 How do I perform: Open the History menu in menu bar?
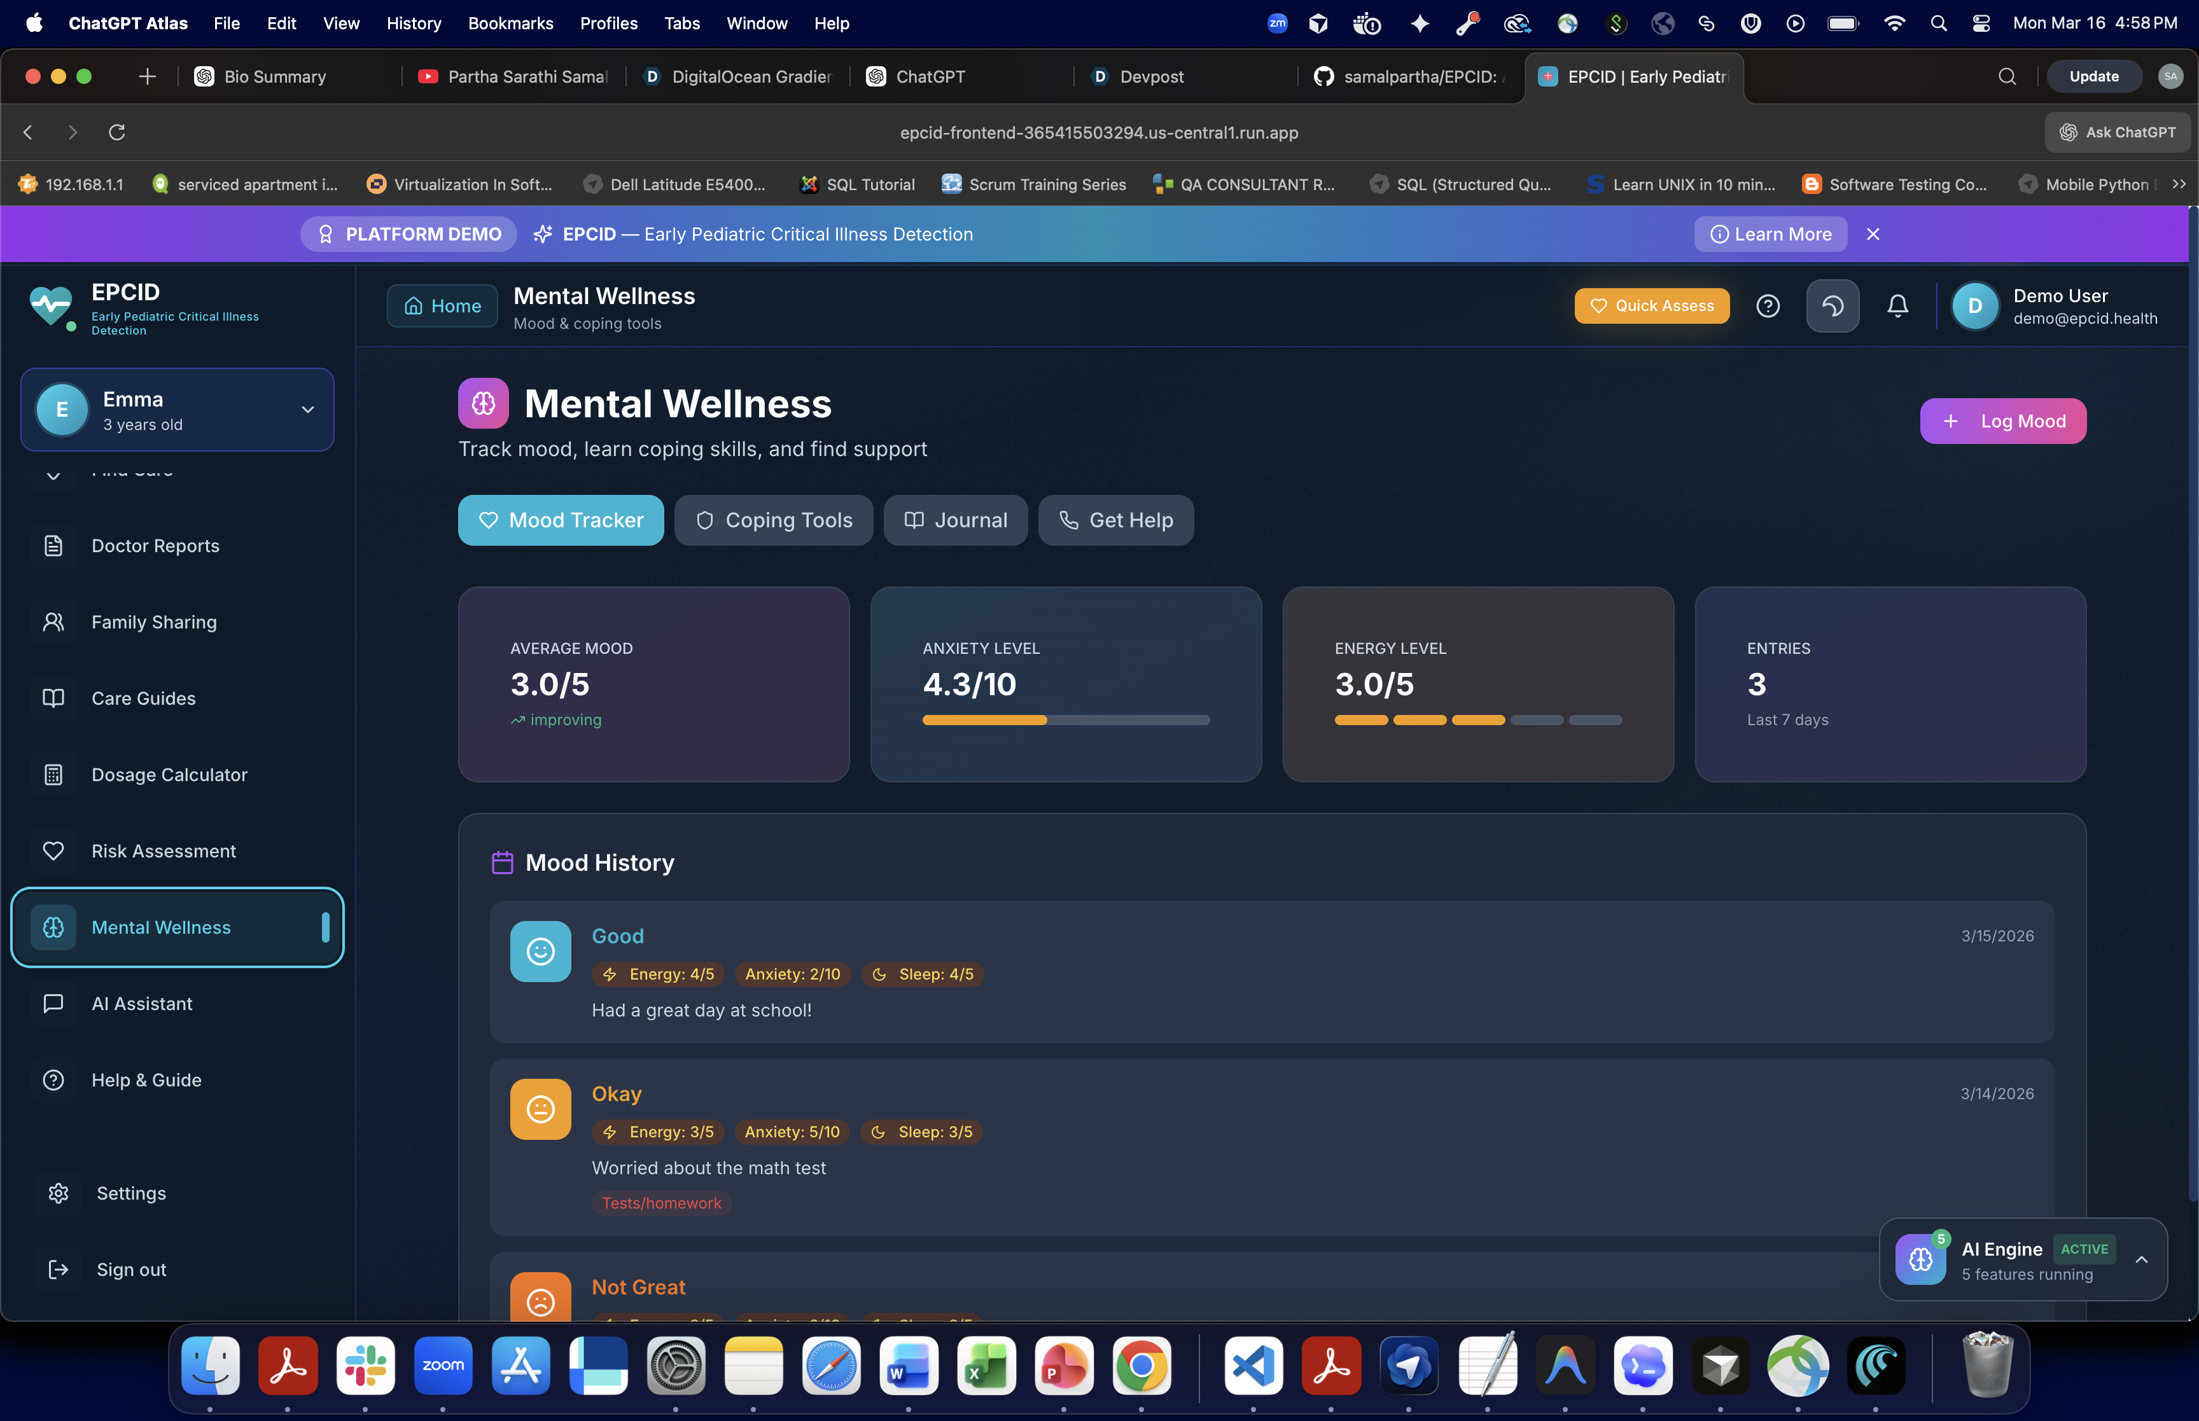[412, 23]
